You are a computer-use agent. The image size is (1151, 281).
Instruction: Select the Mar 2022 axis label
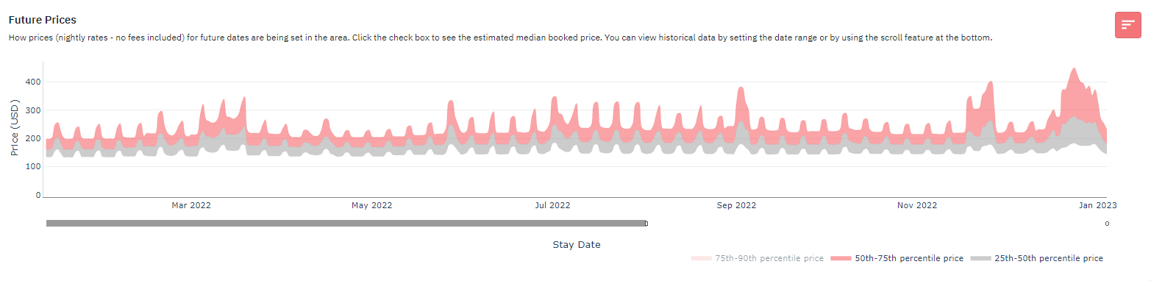190,205
